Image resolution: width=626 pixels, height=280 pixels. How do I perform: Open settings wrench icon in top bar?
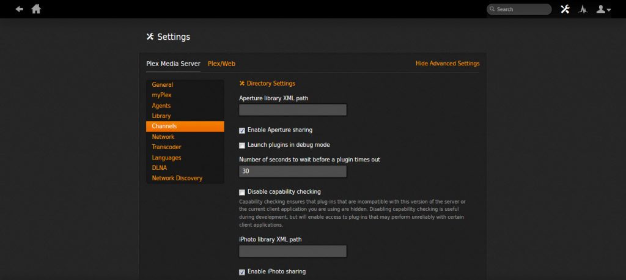click(x=565, y=9)
